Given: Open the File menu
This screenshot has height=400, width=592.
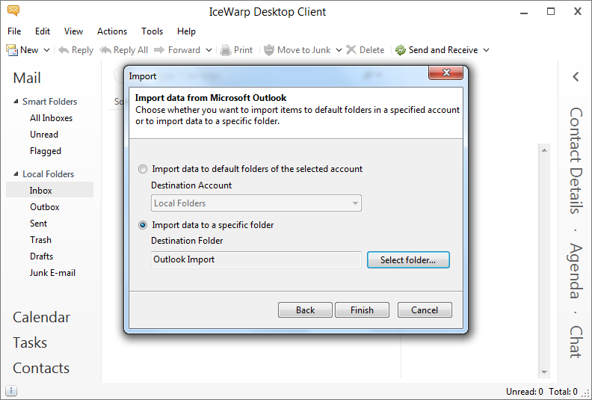Looking at the screenshot, I should (14, 31).
